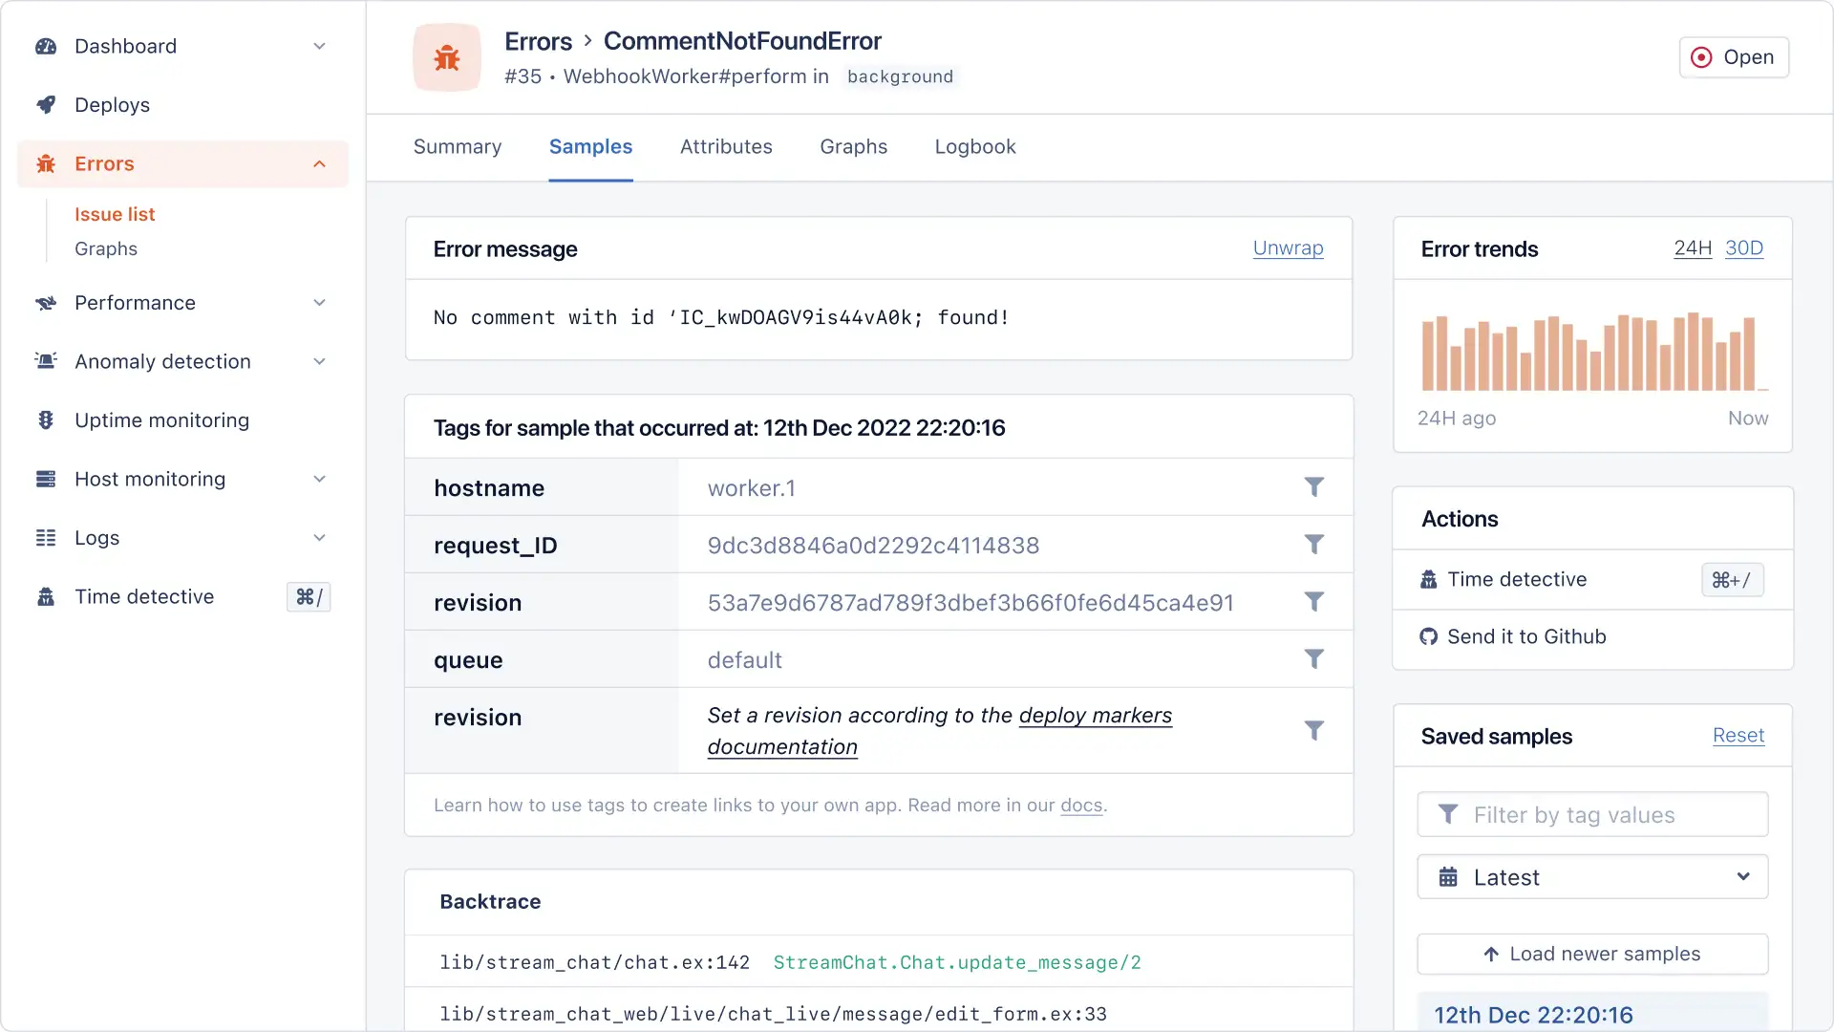
Task: Click the Uptime monitoring icon
Action: point(46,420)
